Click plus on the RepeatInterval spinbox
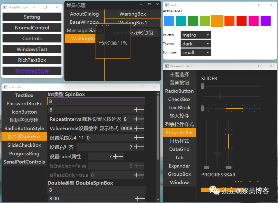The height and width of the screenshot is (203, 278). (136, 119)
